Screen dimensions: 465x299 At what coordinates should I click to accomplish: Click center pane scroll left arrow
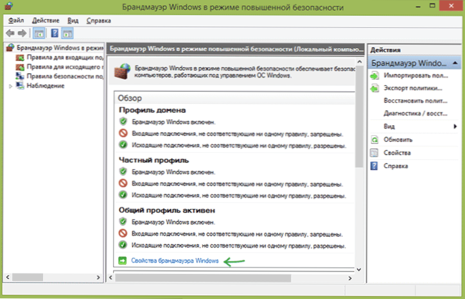click(110, 278)
